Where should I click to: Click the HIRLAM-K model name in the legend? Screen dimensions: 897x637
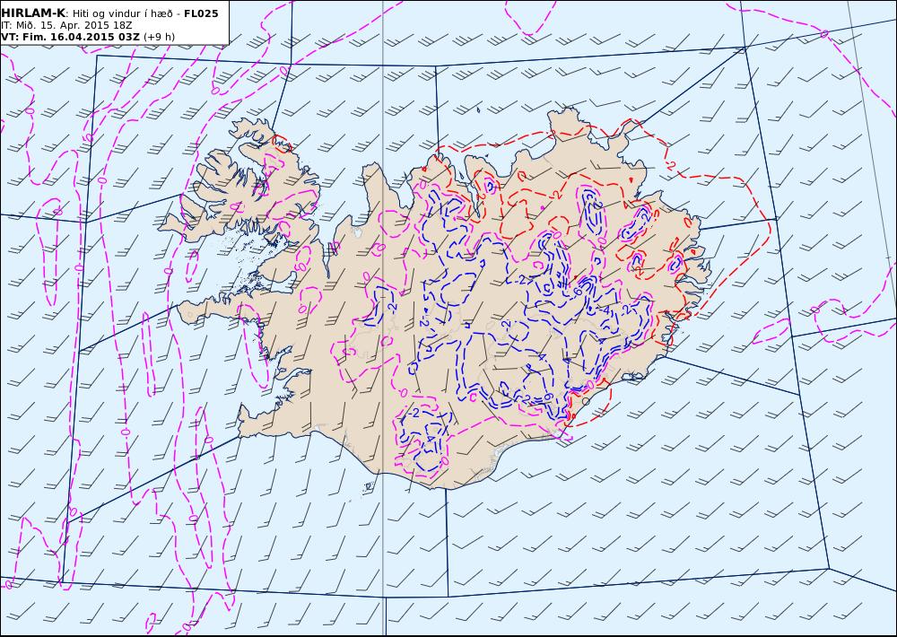click(33, 13)
